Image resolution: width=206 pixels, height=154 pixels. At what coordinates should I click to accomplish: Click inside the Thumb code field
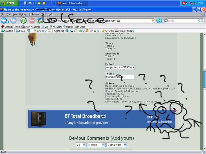(120, 77)
